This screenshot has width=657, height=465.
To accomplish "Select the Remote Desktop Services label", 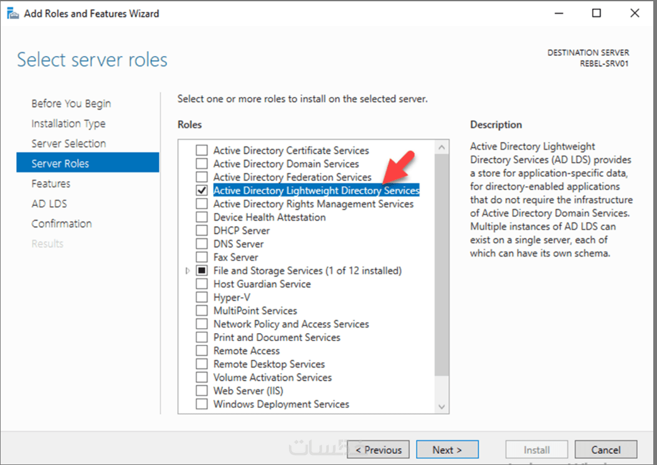I will click(269, 364).
